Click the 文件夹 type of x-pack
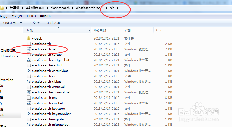Viewport: 232px width, 127px height. click(129, 38)
